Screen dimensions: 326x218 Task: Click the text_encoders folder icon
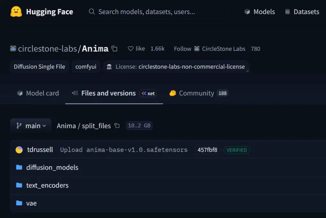pyautogui.click(x=19, y=185)
